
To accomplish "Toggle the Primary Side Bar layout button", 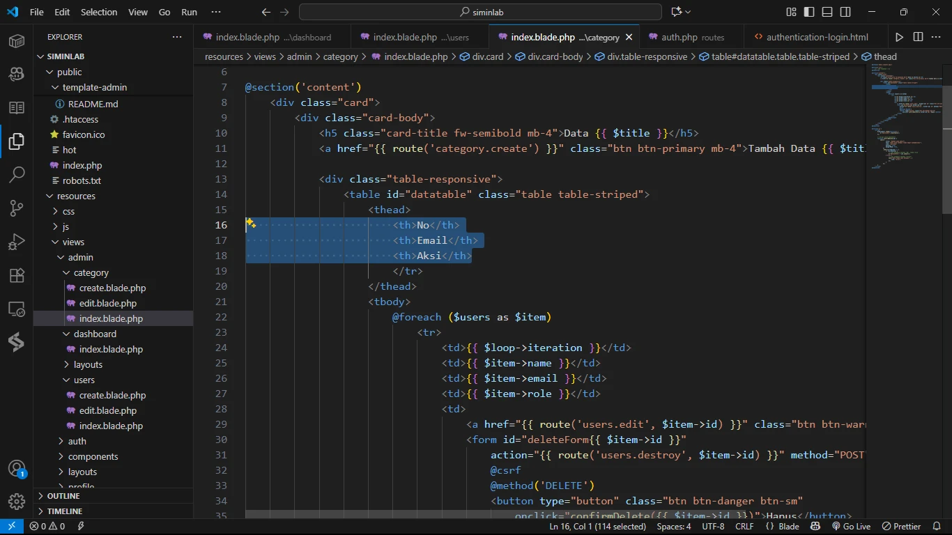I will (x=809, y=12).
